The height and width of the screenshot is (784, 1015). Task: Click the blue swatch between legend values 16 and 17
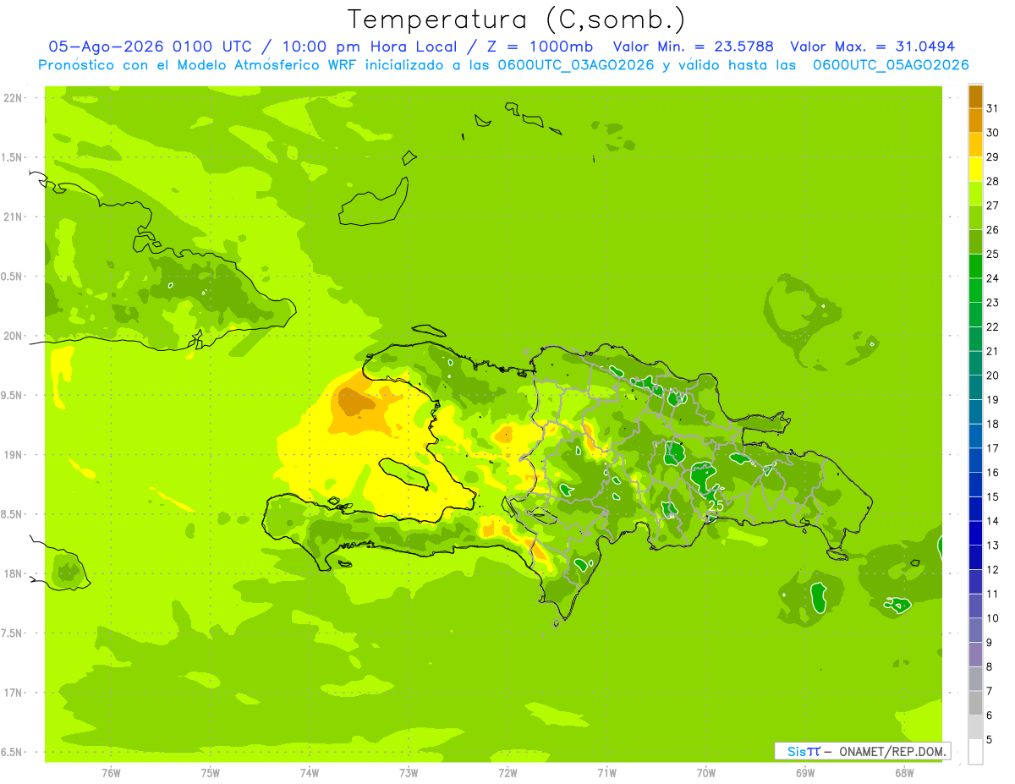point(975,461)
